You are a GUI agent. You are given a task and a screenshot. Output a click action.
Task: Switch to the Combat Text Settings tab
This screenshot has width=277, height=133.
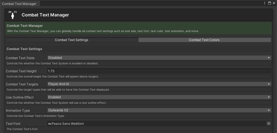(x=72, y=40)
